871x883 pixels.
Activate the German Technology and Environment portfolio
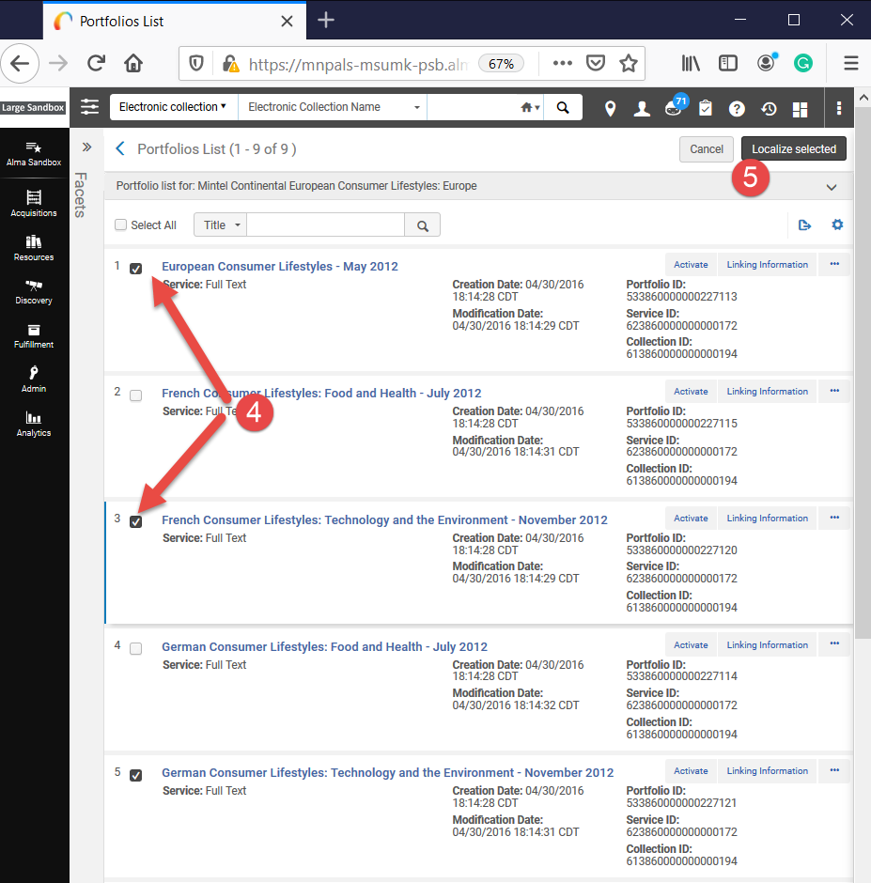tap(691, 771)
